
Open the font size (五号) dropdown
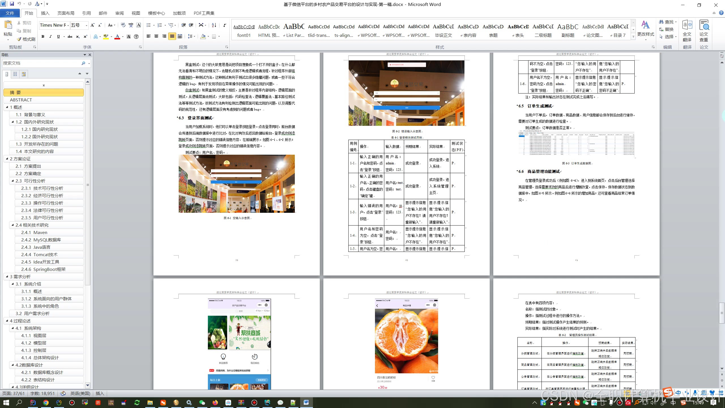(x=86, y=25)
